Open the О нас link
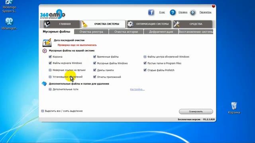 pyautogui.click(x=162, y=12)
